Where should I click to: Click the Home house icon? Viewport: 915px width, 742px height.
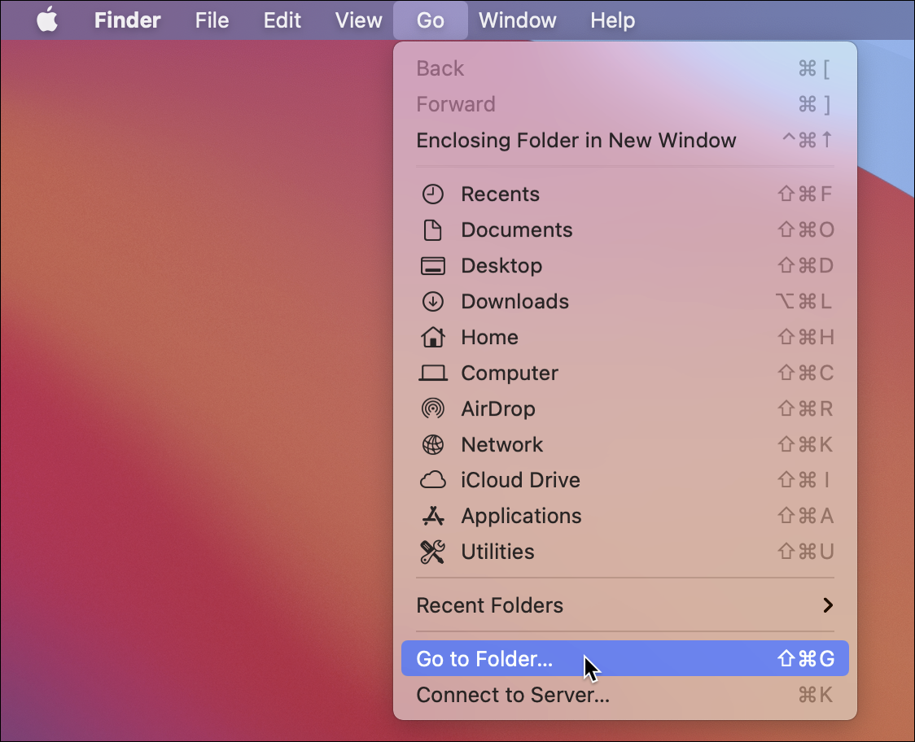[433, 337]
